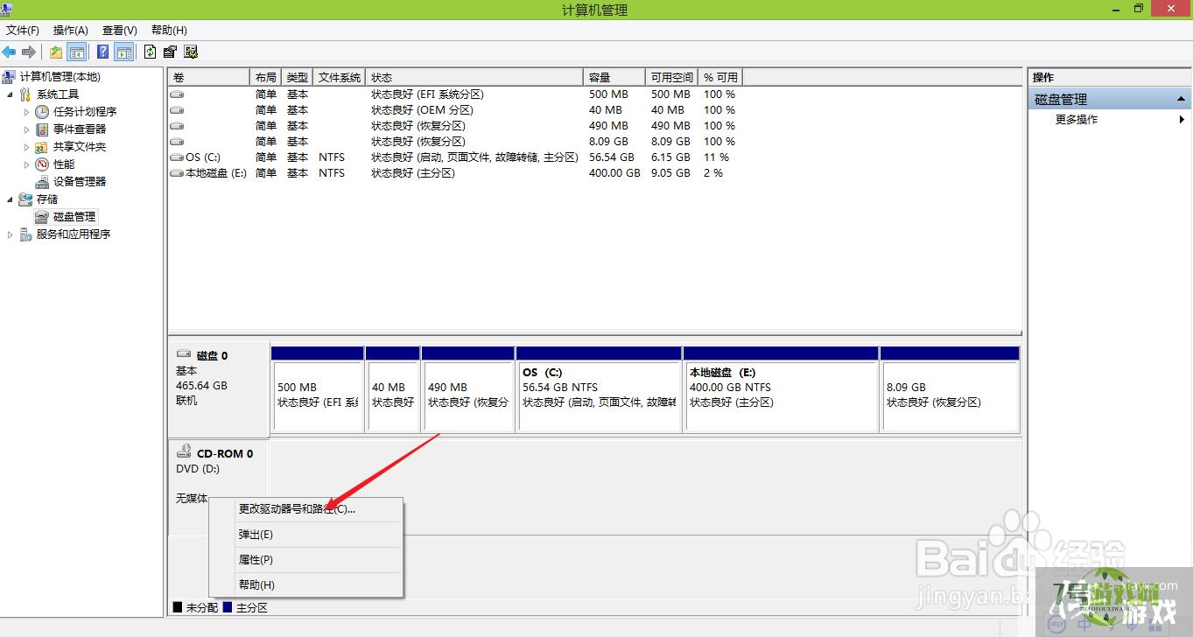Click the 56.54 GB capacity cell
This screenshot has width=1193, height=637.
pos(611,157)
